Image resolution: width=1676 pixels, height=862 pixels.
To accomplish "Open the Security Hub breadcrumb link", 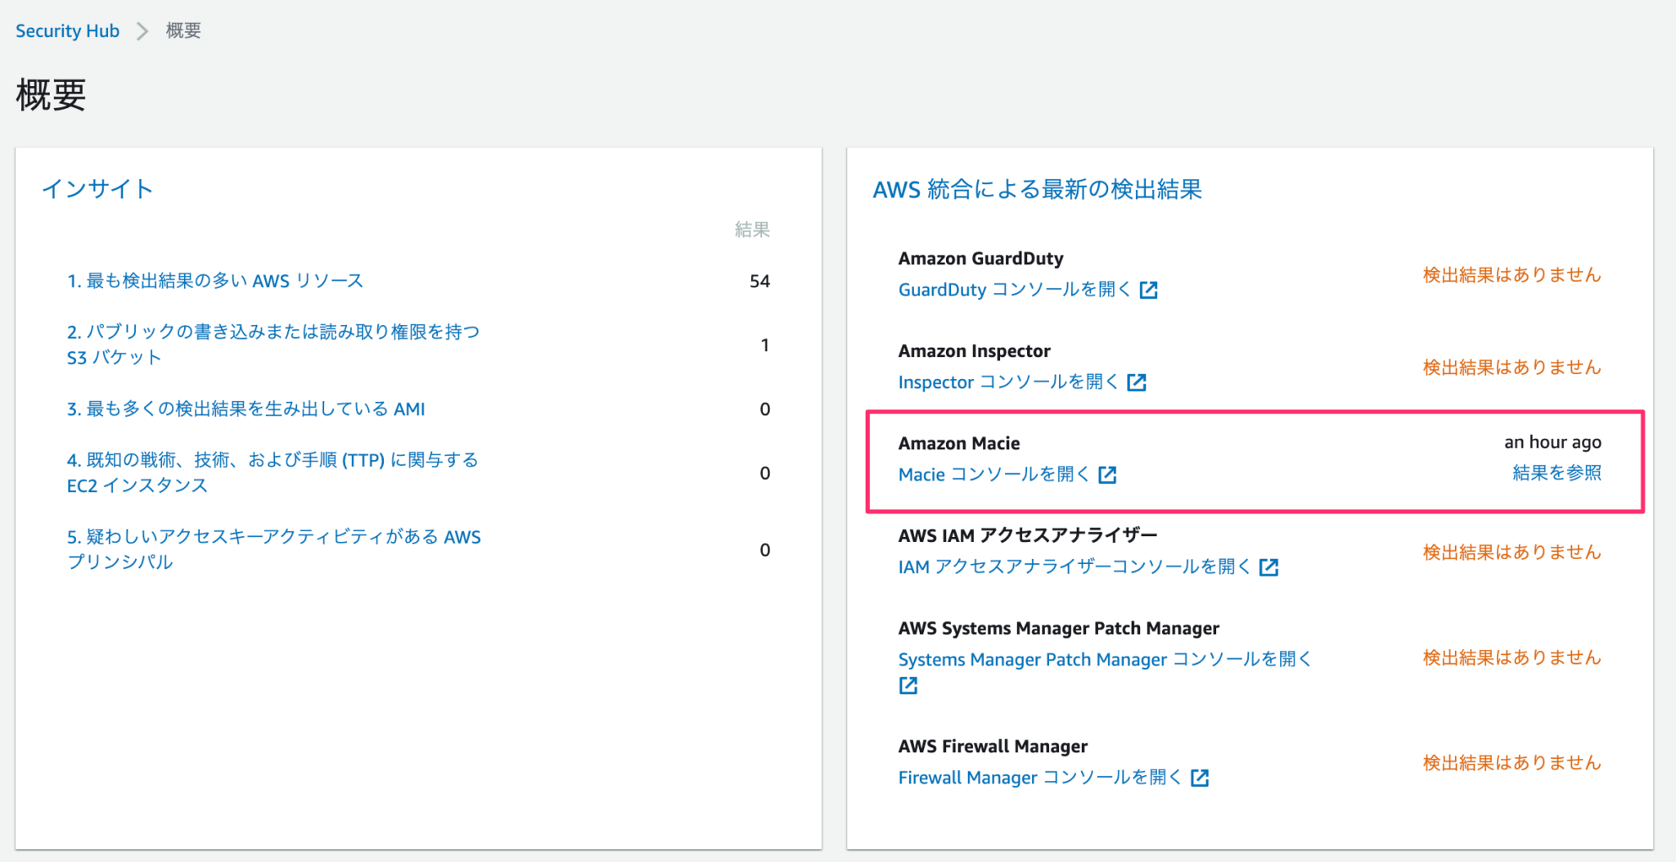I will point(67,30).
